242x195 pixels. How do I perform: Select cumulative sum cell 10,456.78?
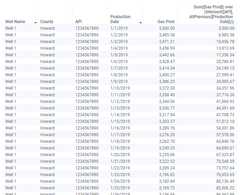[225, 42]
